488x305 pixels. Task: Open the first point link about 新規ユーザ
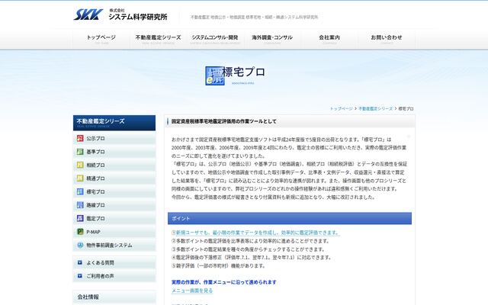258,233
